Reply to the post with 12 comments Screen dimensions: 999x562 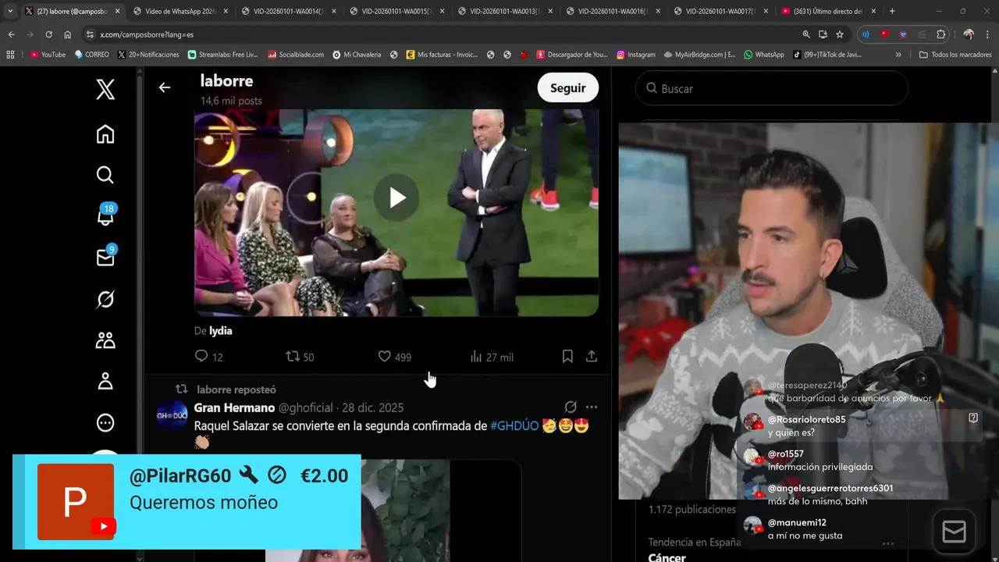pos(208,357)
